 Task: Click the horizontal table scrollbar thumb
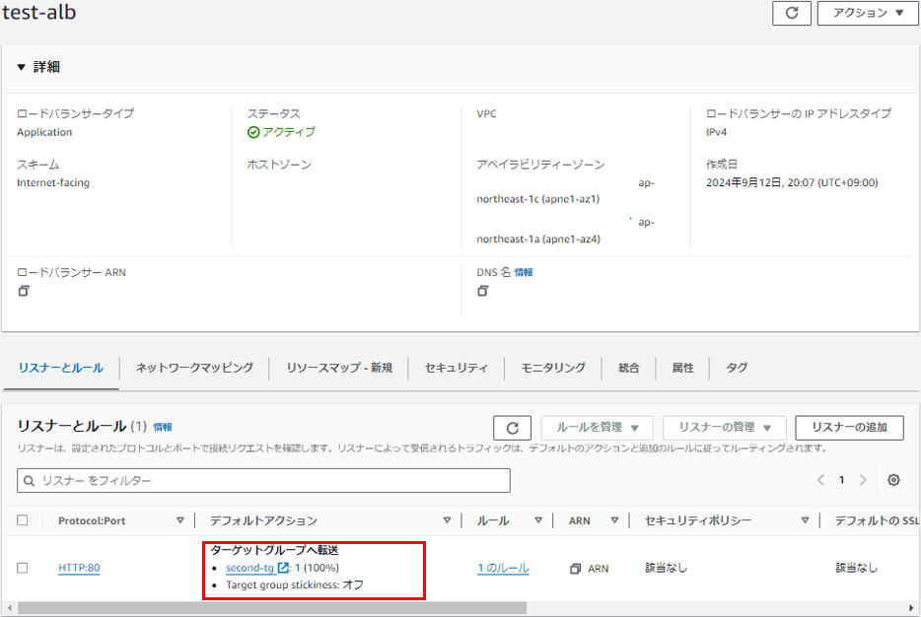point(272,608)
